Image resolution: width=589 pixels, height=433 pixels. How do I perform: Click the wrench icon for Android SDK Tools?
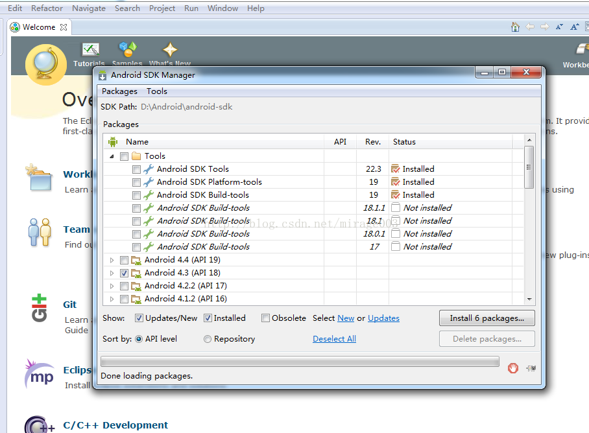point(149,169)
